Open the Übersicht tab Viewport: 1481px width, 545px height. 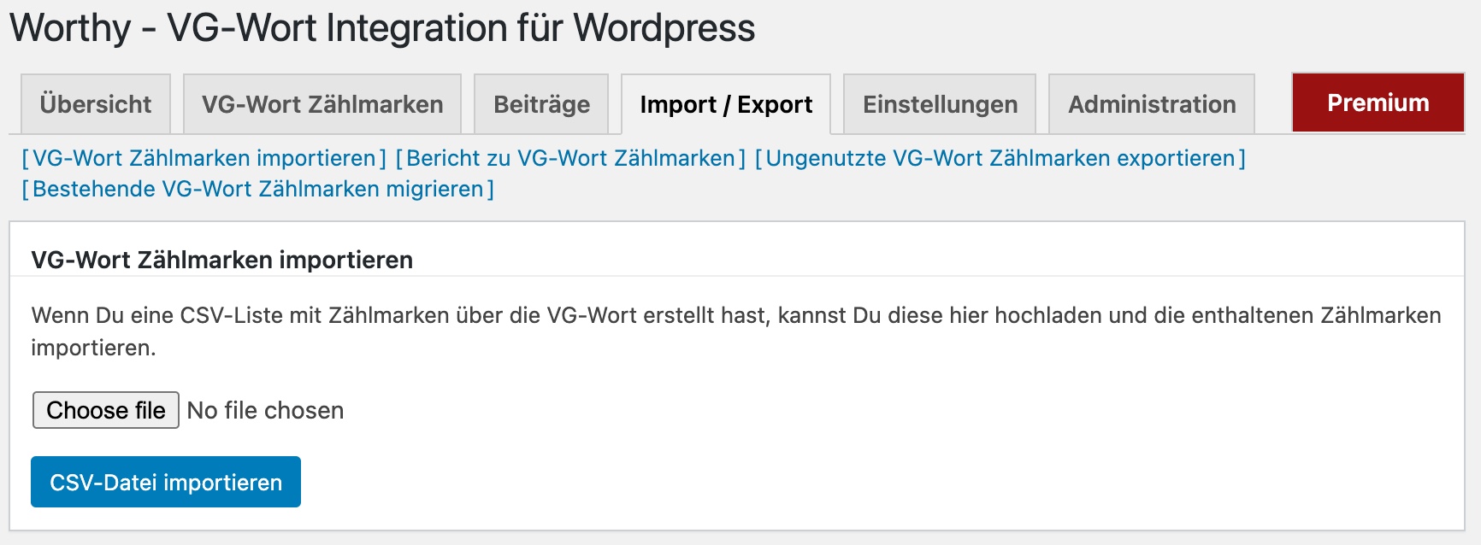point(95,104)
